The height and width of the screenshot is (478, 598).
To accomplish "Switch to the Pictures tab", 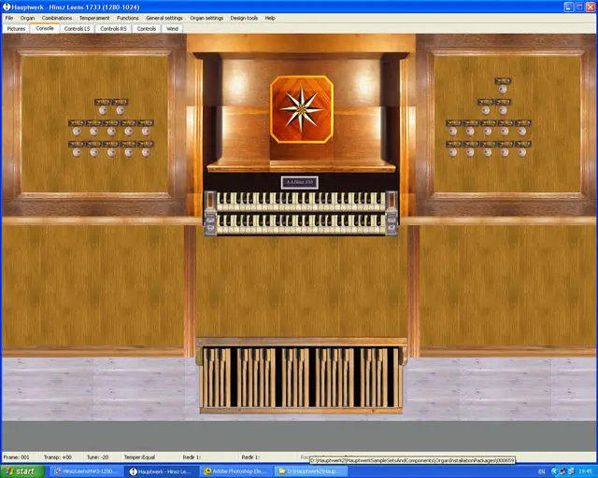I will tap(17, 29).
